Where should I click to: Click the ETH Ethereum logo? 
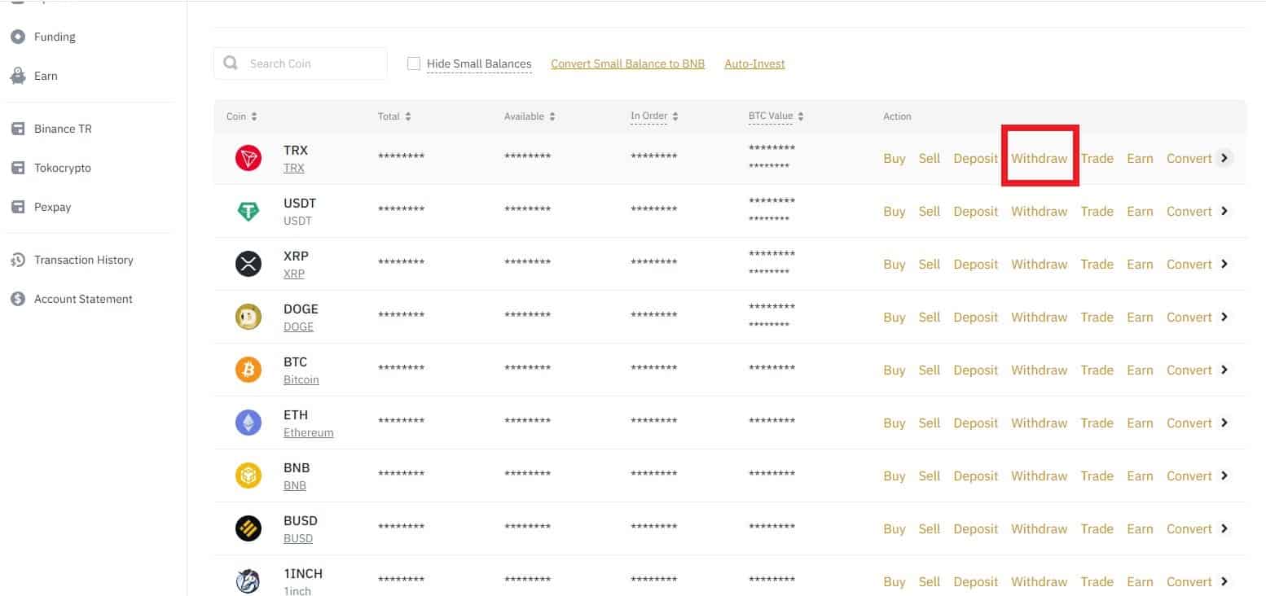(x=248, y=423)
